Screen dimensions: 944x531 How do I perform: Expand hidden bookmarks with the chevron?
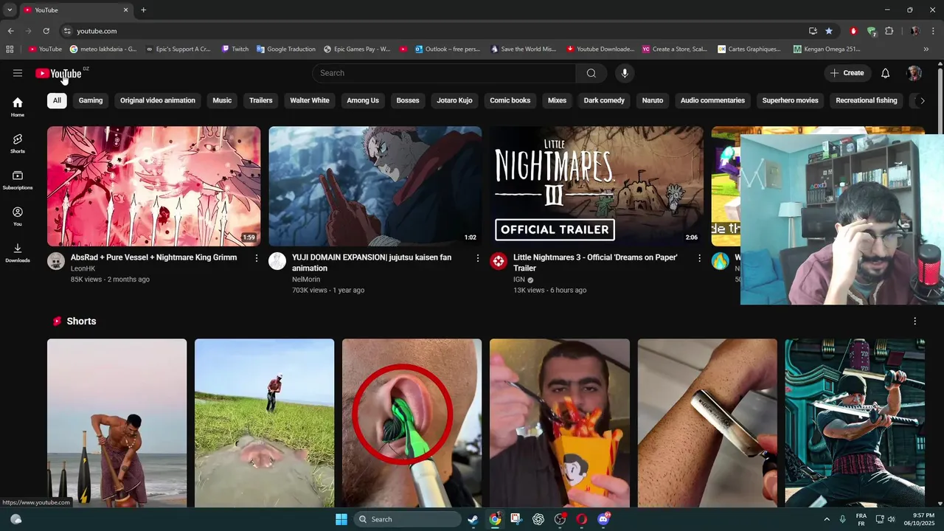pos(926,49)
